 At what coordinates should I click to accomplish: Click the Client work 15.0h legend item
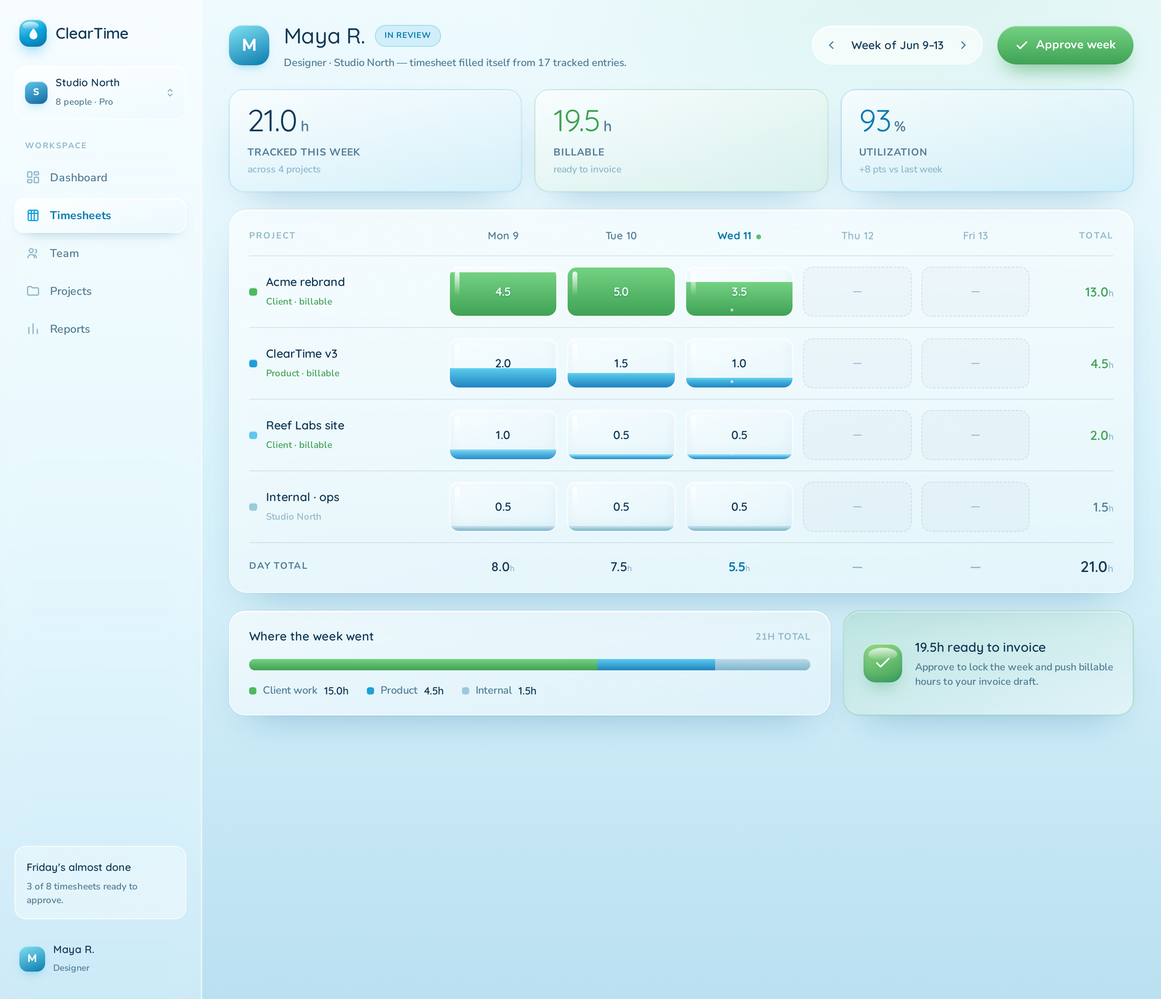click(x=299, y=690)
